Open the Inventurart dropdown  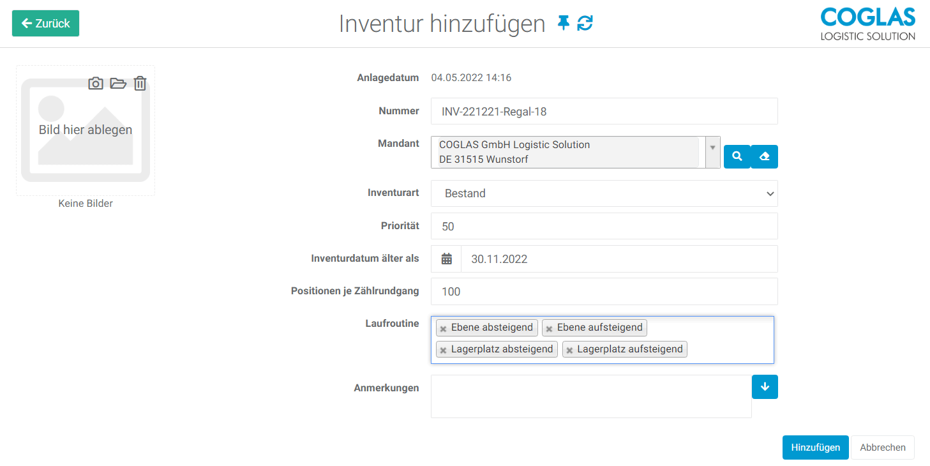tap(604, 193)
